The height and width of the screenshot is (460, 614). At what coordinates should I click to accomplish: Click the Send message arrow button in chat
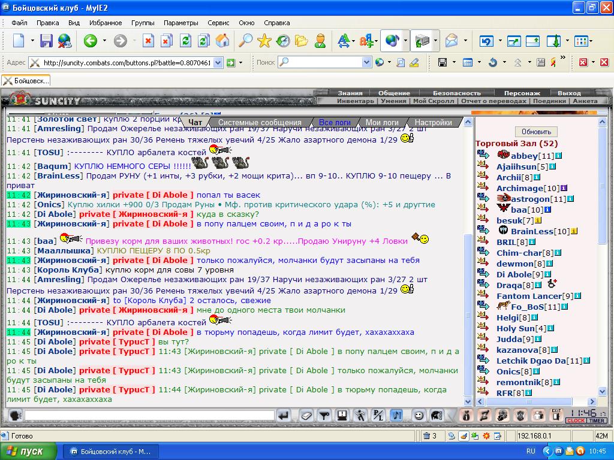[x=284, y=416]
